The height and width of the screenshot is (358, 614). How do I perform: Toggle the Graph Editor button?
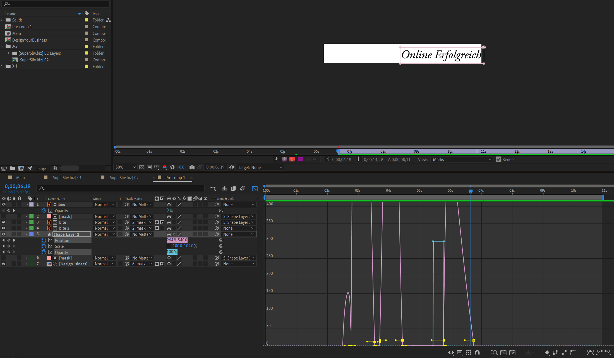coord(255,189)
